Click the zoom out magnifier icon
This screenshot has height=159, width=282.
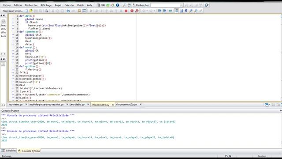tap(196, 11)
